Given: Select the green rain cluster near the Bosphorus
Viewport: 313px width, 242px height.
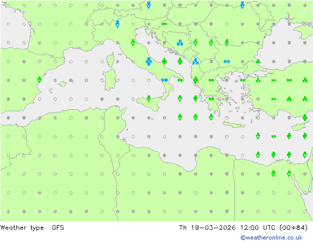Looking at the screenshot, I should [258, 62].
